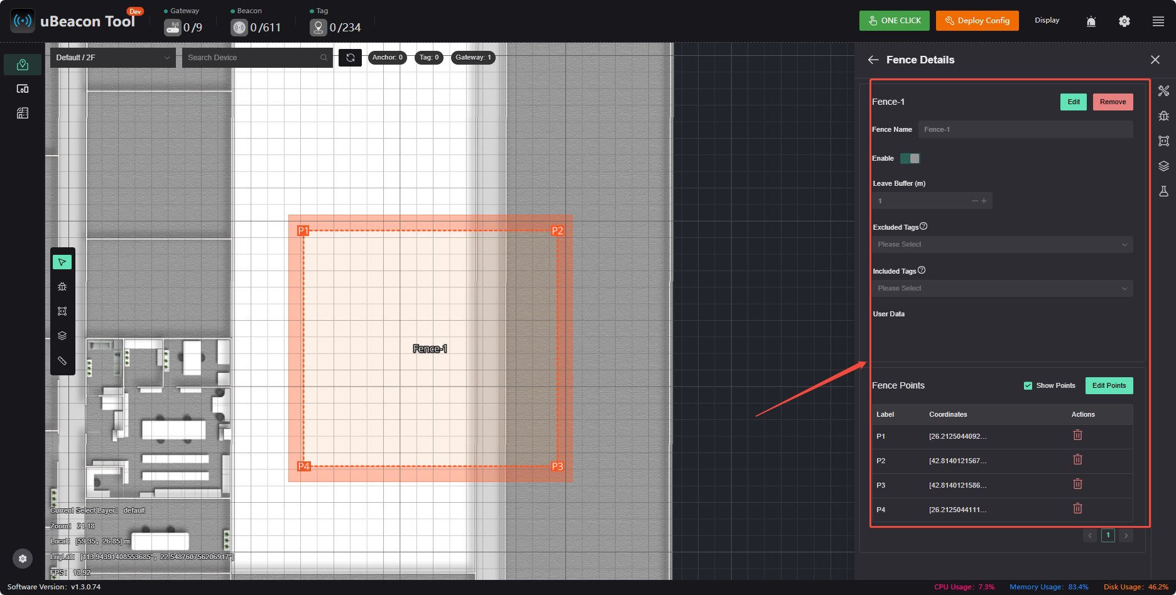Viewport: 1176px width, 595px height.
Task: Expand the Included Tags select box
Action: [1003, 288]
